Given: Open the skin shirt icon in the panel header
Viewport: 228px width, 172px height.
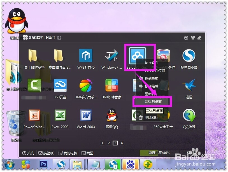Looking at the screenshot, I should click(193, 38).
